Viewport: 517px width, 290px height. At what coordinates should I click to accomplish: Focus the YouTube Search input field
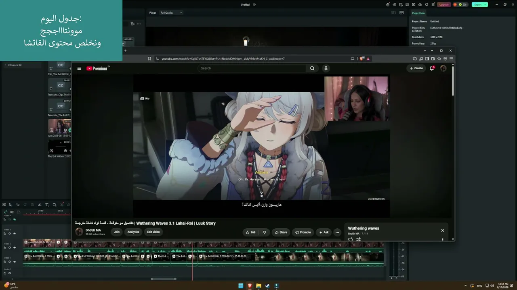pyautogui.click(x=252, y=68)
